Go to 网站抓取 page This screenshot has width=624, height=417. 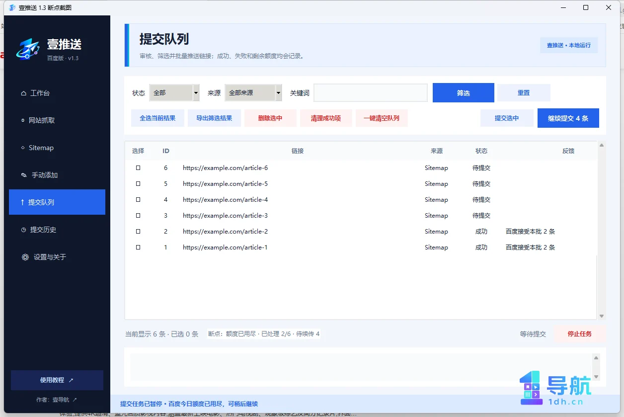[57, 120]
